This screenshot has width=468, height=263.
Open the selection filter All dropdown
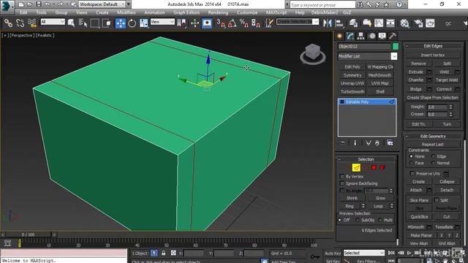point(53,21)
